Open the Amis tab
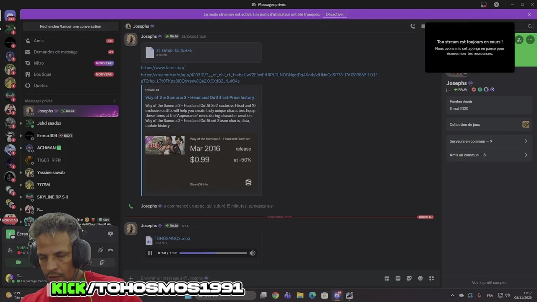This screenshot has height=302, width=537. coord(70,41)
